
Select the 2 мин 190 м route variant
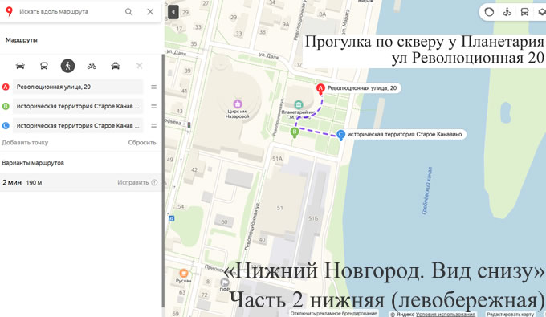tap(80, 182)
